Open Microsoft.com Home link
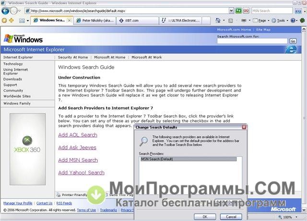 coord(234,30)
